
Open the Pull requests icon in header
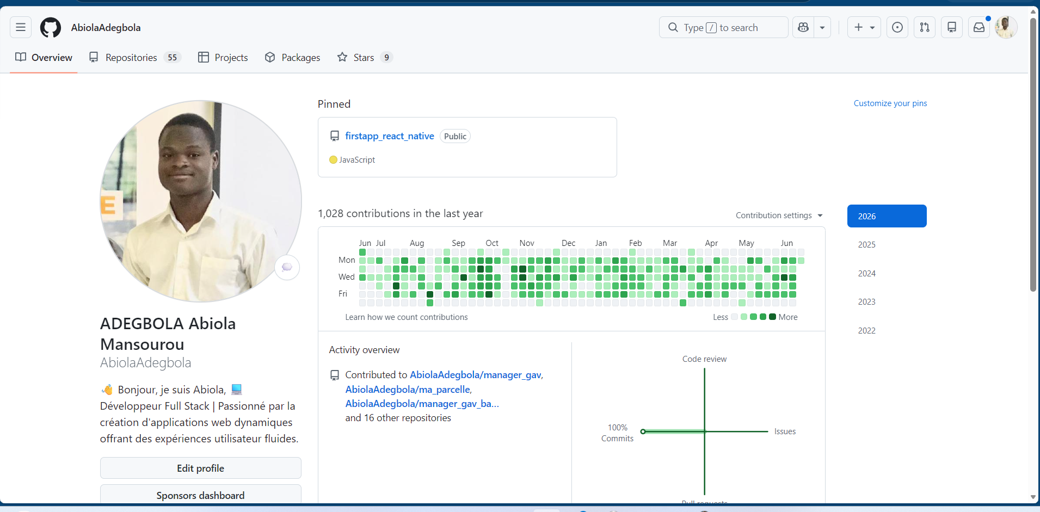pos(925,27)
